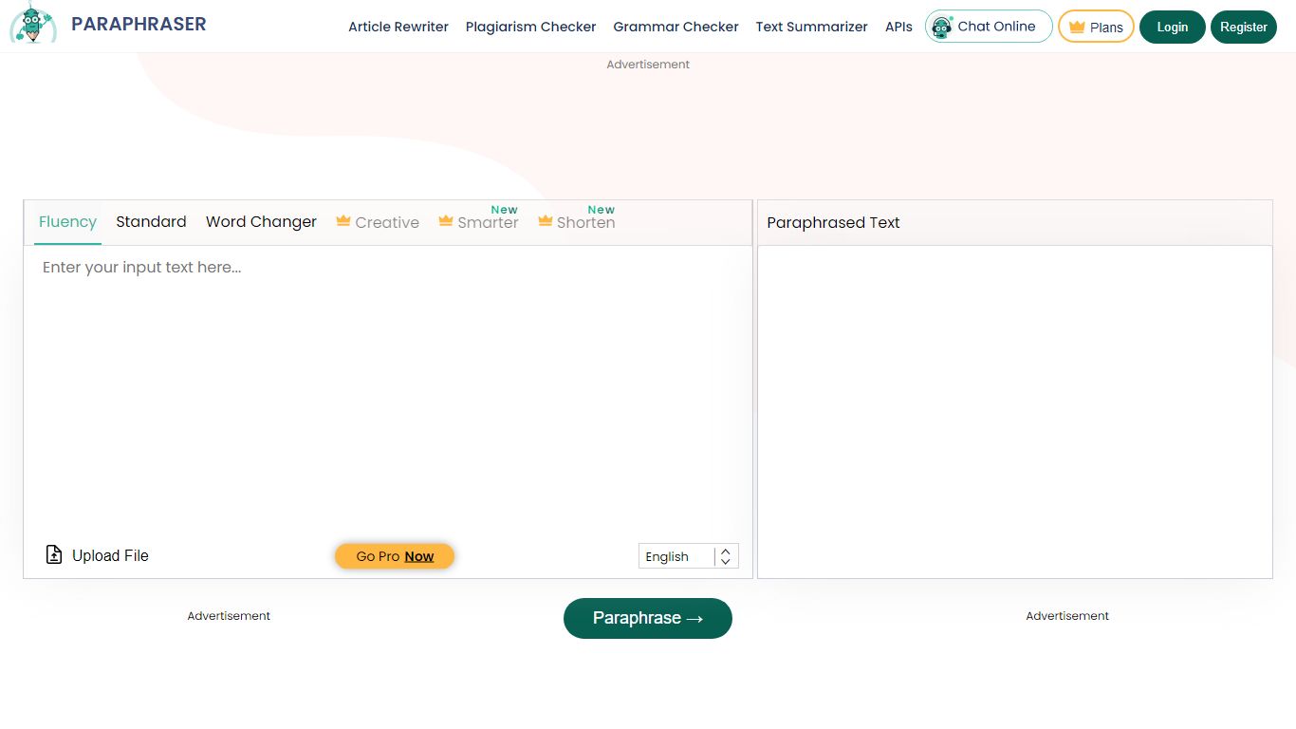Open the Article Rewriter page
Screen dimensions: 1296x729
click(x=398, y=27)
